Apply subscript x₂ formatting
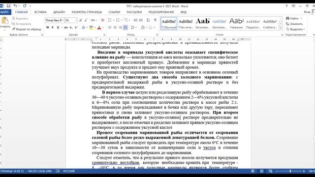This screenshot has width=315, height=177. click(71, 28)
